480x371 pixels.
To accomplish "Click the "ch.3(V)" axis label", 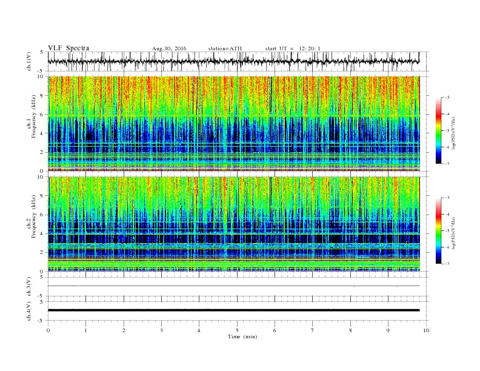I will 29,287.
